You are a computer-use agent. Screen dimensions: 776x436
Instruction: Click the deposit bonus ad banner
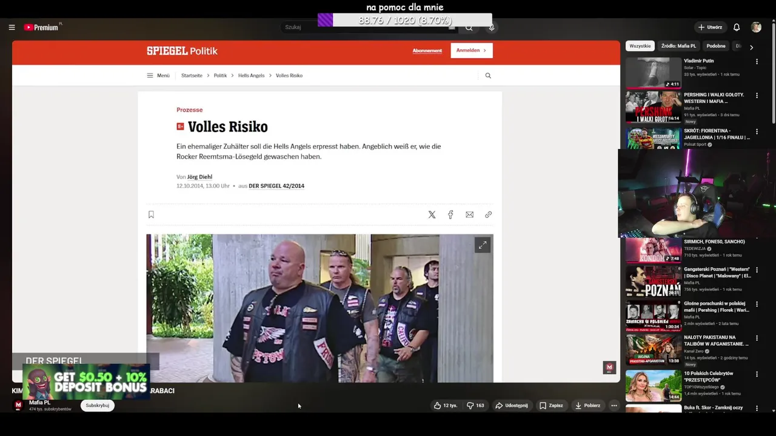pos(86,381)
